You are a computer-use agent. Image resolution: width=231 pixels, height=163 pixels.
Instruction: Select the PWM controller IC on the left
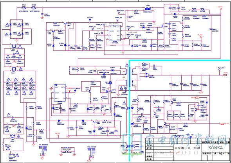click(x=60, y=93)
